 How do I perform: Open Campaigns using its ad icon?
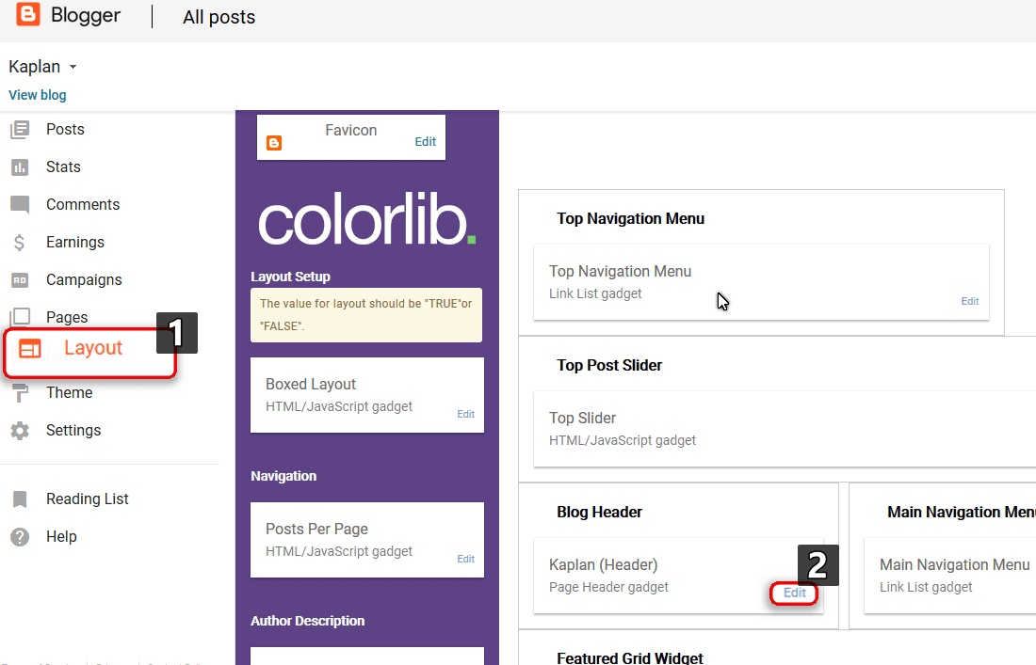point(24,279)
